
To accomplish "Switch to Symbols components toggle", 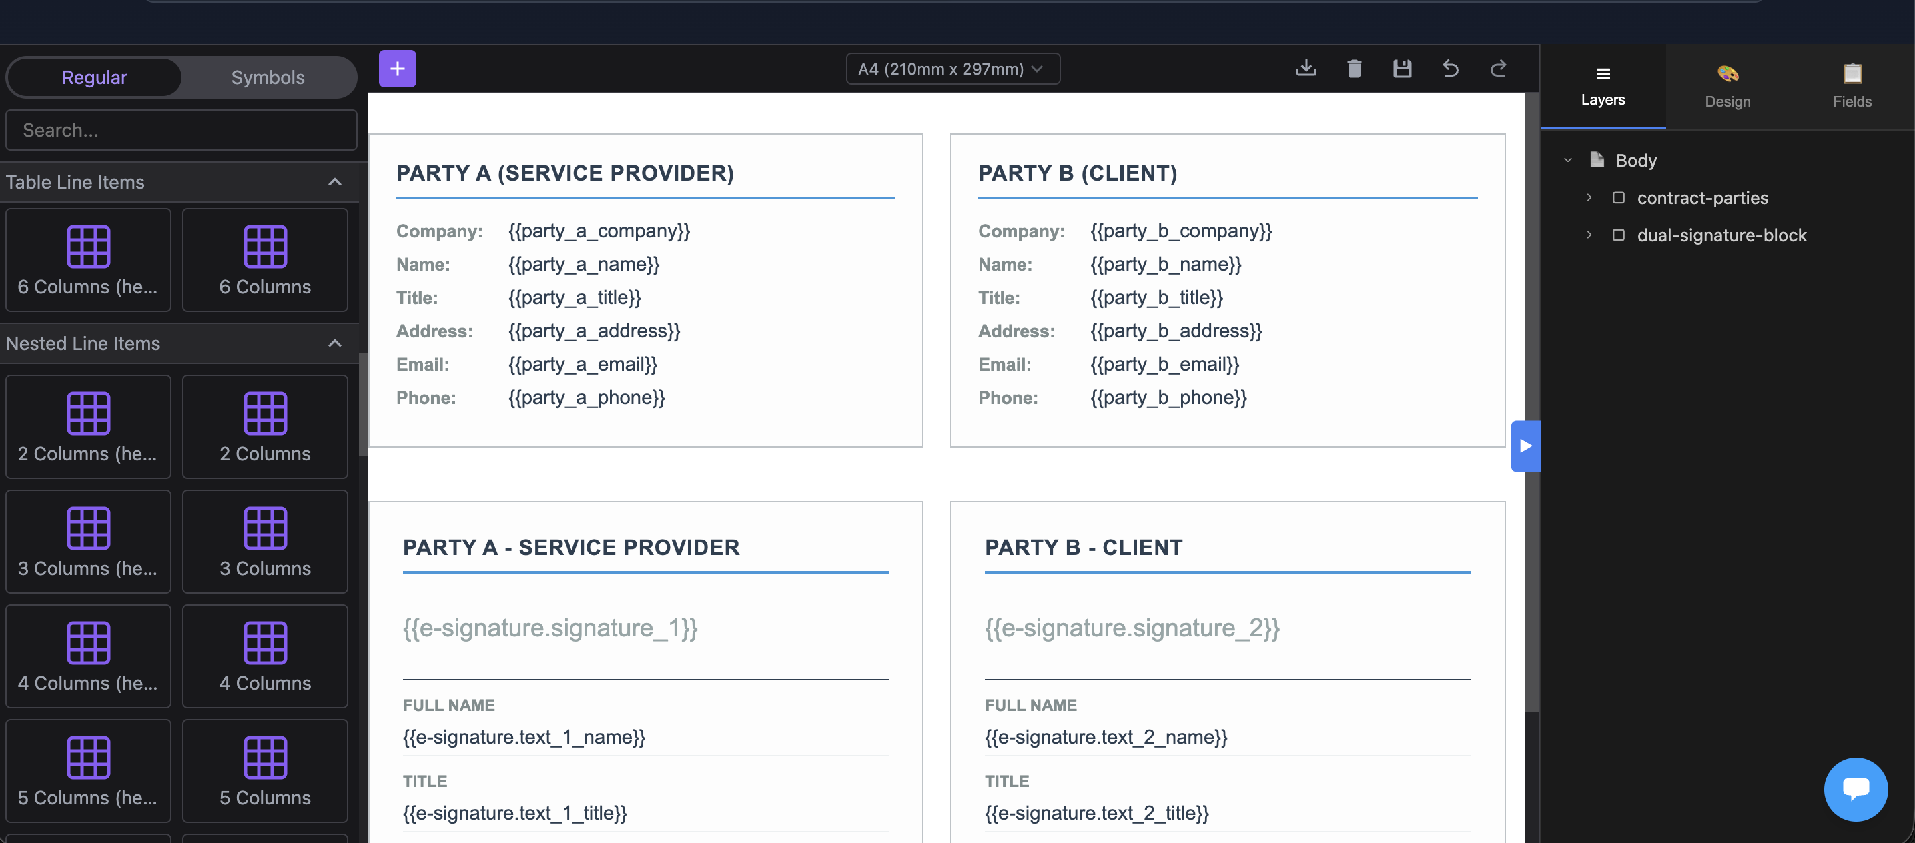I will coord(268,77).
